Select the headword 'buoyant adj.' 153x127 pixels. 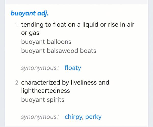pyautogui.click(x=30, y=13)
